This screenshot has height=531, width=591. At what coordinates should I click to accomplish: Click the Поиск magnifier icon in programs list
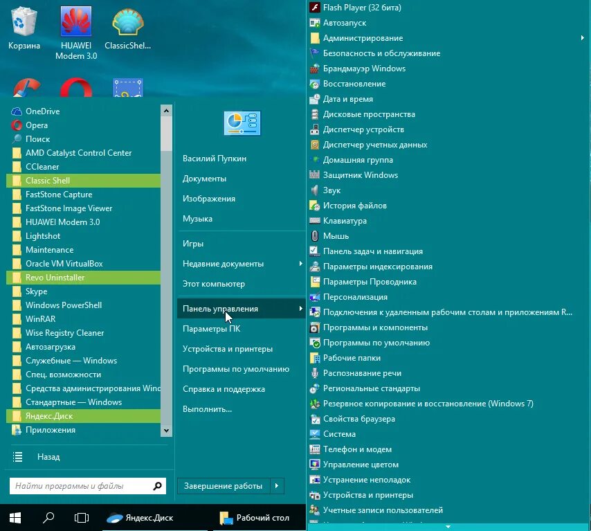(x=17, y=138)
